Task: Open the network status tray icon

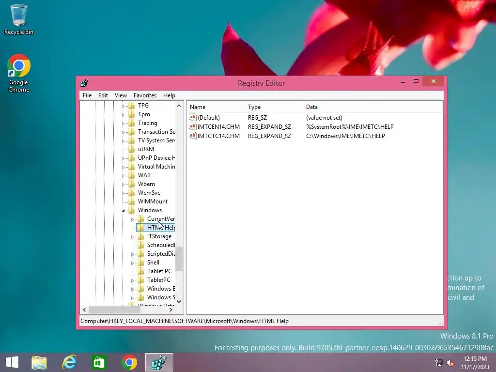Action: click(x=438, y=362)
